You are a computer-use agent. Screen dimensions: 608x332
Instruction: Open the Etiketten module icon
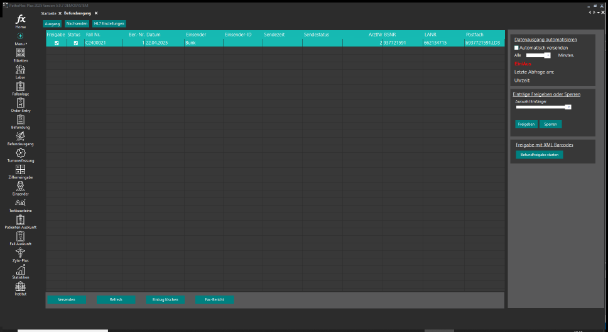pyautogui.click(x=21, y=53)
